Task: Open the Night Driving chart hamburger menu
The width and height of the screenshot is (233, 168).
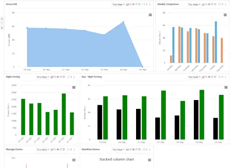Action: pyautogui.click(x=74, y=87)
